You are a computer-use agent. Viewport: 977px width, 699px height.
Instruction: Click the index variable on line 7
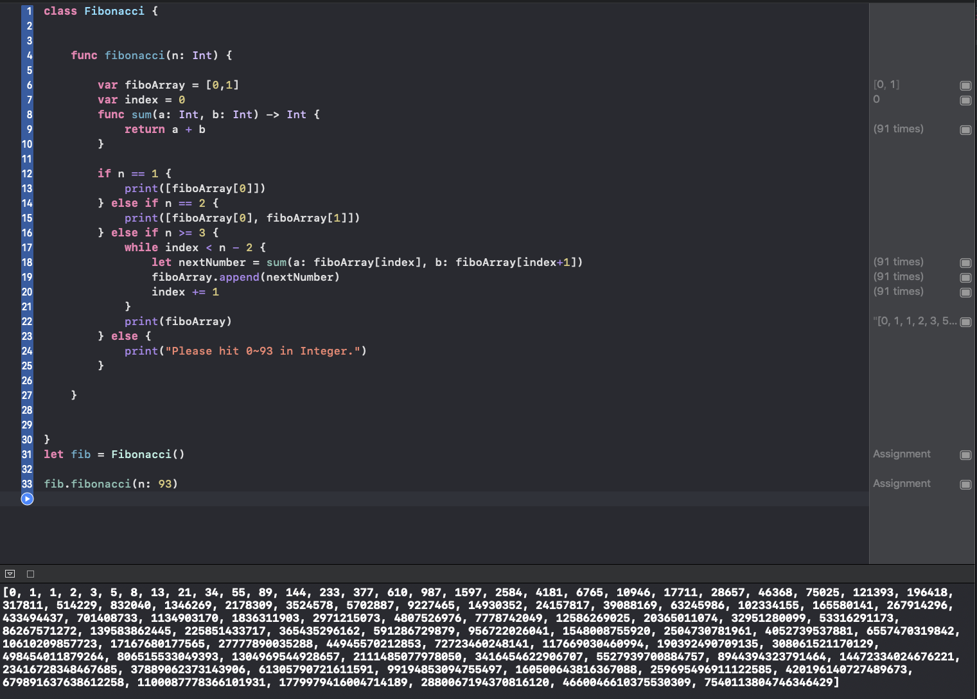(x=141, y=100)
